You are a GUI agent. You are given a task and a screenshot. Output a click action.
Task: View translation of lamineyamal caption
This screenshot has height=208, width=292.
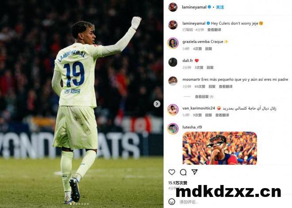pyautogui.click(x=214, y=30)
